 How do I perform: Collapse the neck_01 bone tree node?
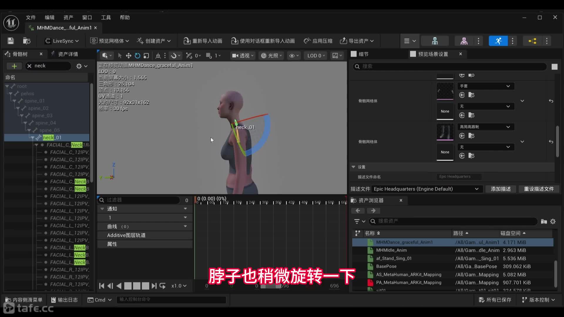tap(33, 138)
